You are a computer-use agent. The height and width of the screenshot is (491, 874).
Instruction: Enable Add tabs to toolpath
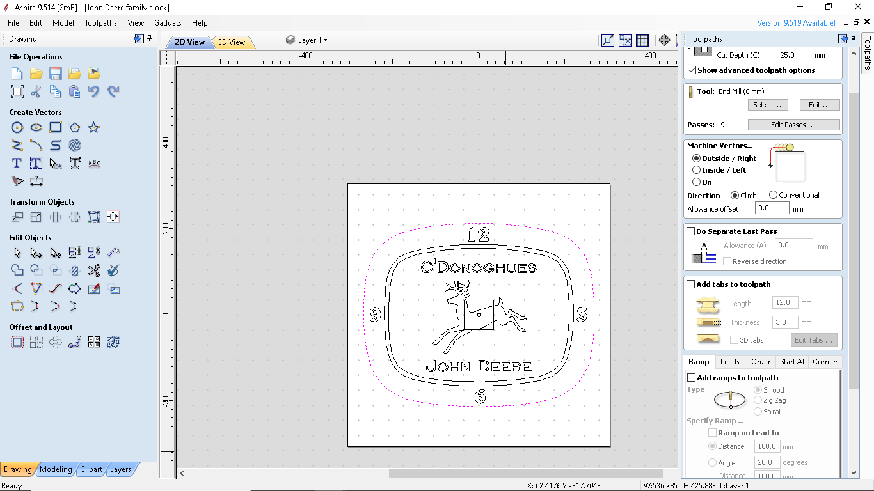coord(690,284)
